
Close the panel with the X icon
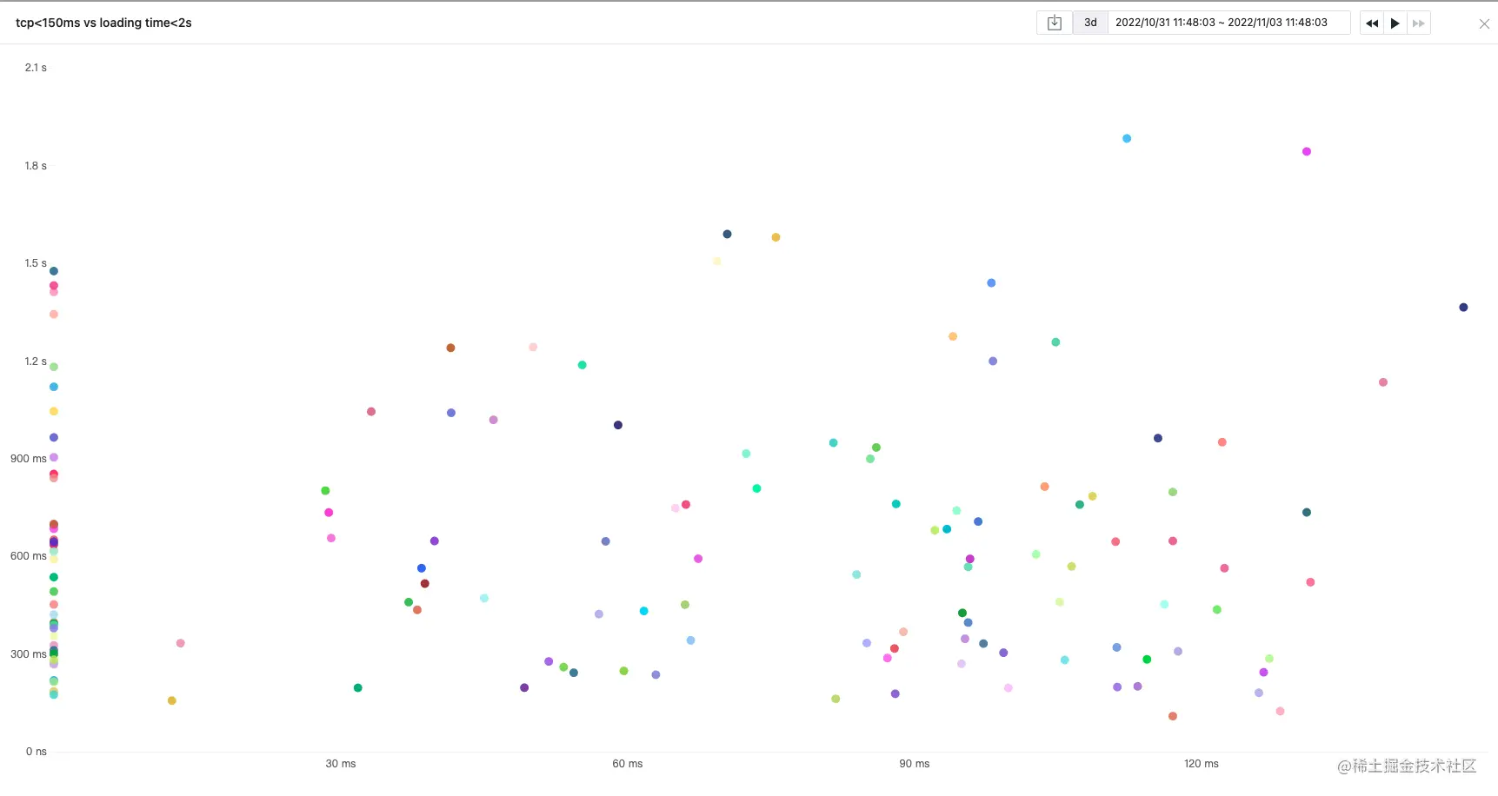point(1484,24)
